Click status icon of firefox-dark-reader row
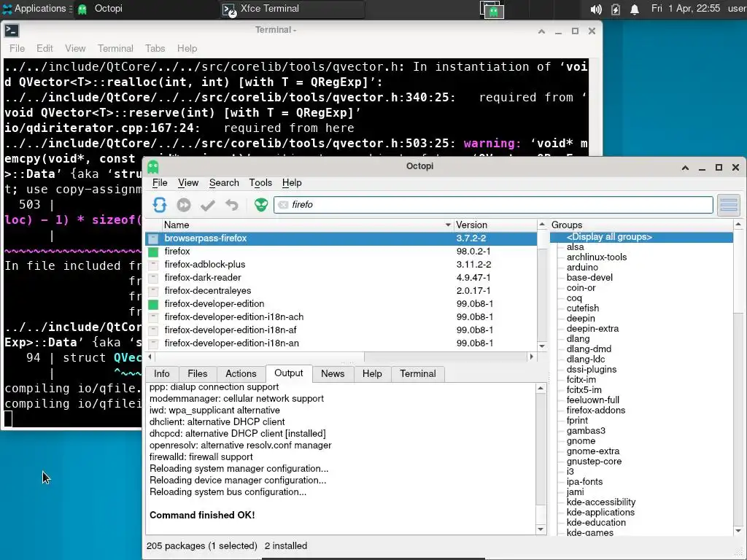747x560 pixels. pyautogui.click(x=153, y=278)
